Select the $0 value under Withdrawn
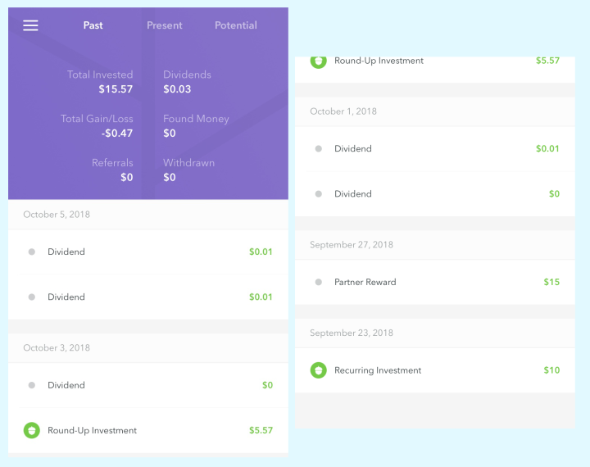The width and height of the screenshot is (590, 467). tap(170, 177)
